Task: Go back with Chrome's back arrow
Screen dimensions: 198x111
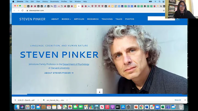Action: [14, 10]
